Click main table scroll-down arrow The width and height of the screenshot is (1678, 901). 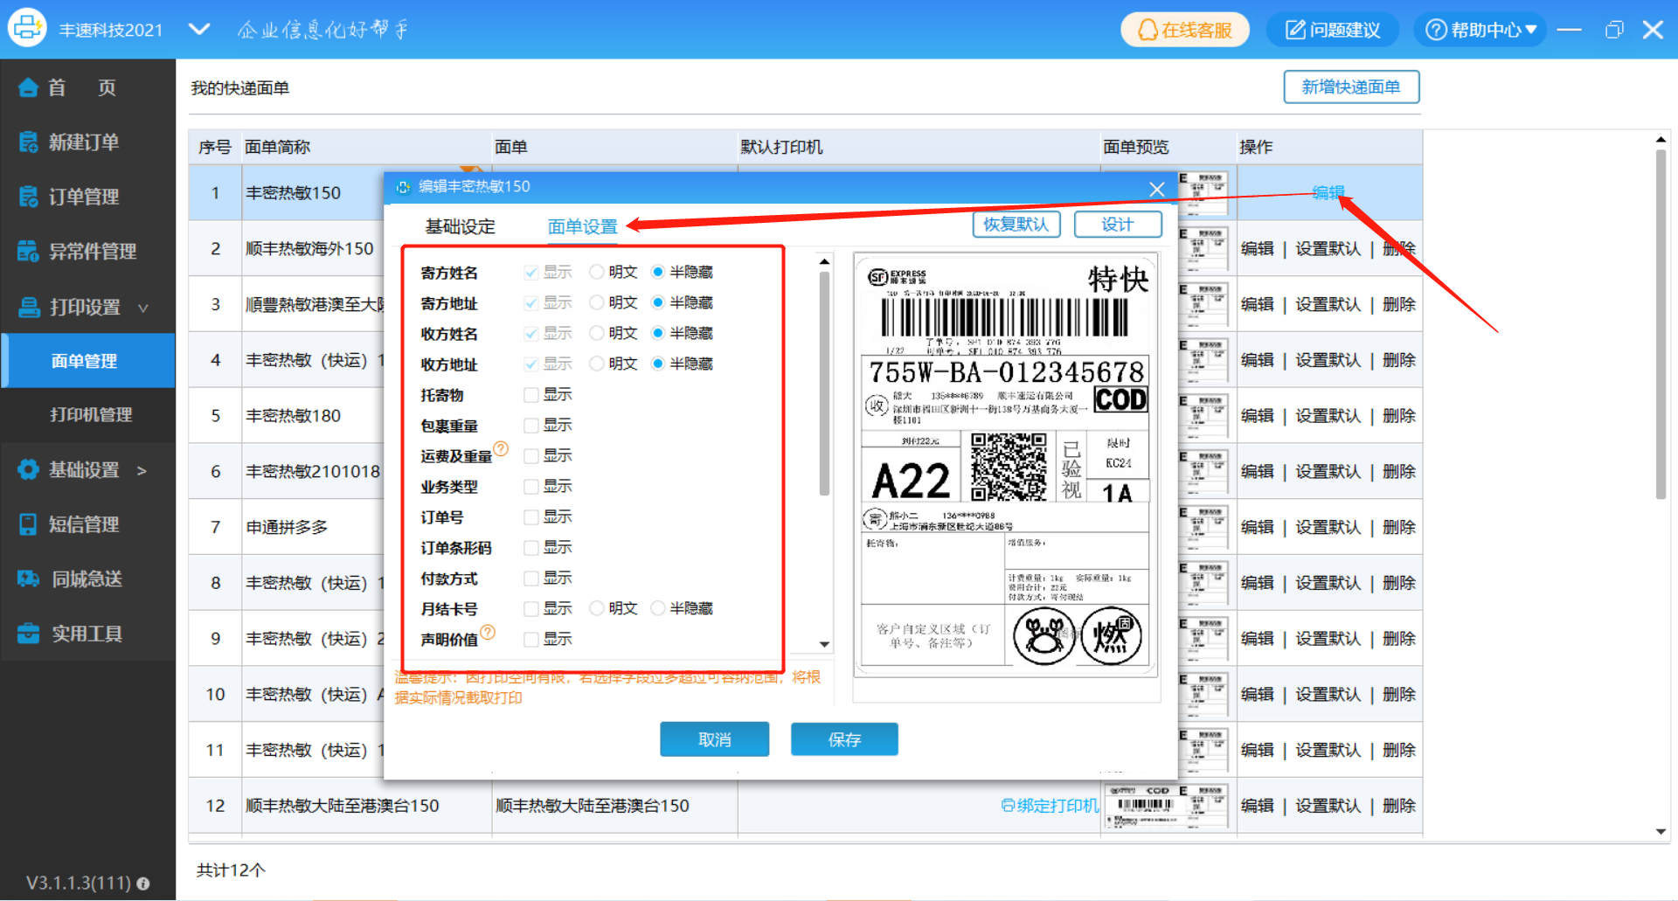point(1661,832)
